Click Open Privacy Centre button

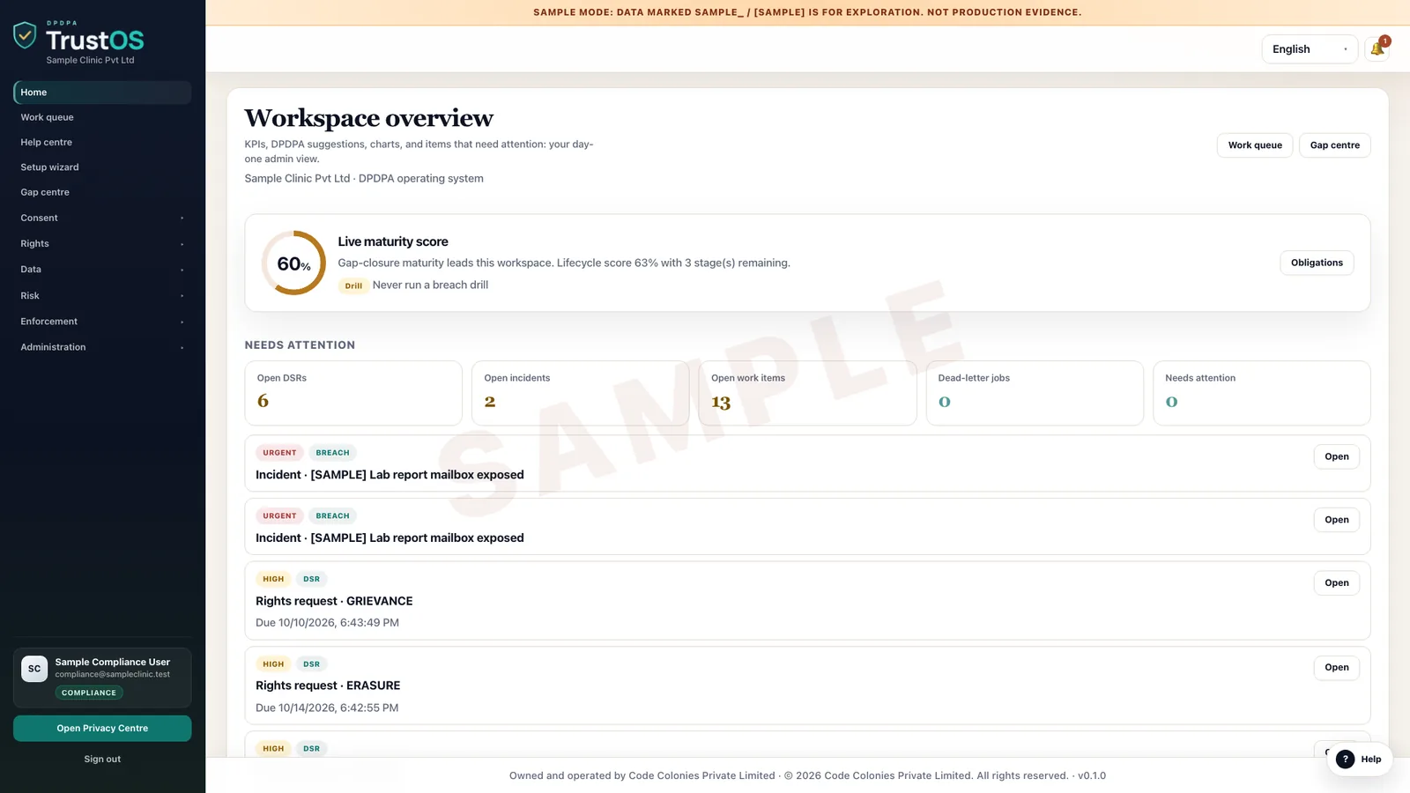click(x=102, y=729)
